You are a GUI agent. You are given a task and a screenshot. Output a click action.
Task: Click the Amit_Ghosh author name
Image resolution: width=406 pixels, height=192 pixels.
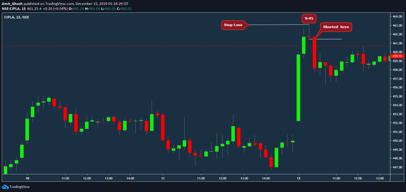coord(12,4)
